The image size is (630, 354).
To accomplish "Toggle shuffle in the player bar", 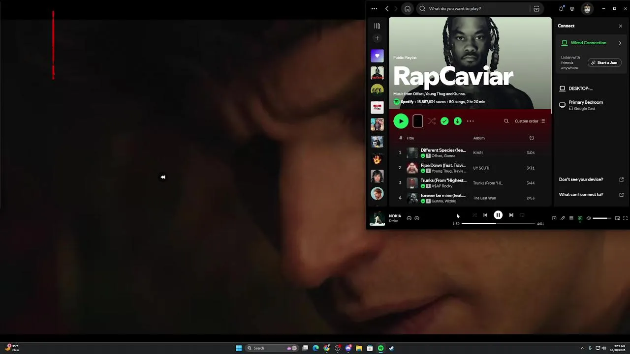I will pos(474,215).
